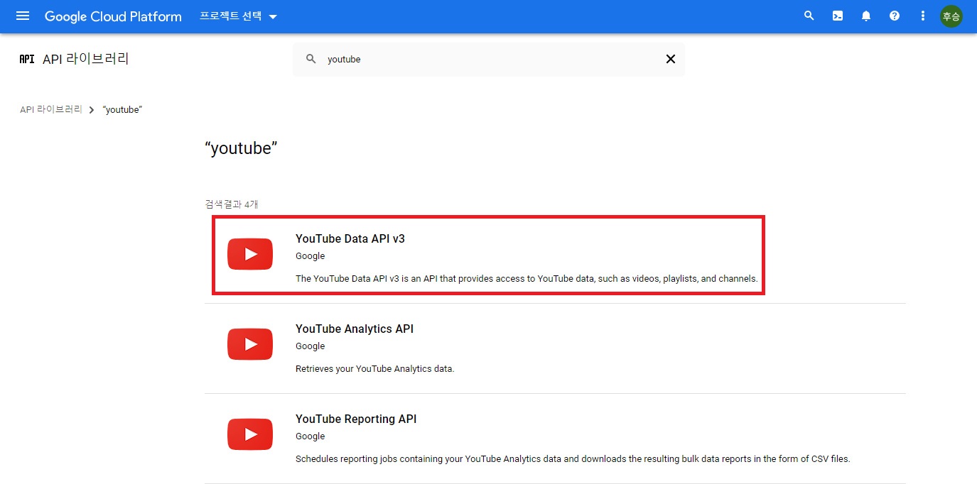Activate the Cloud Shell icon
Screen dimensions: 977x484
(838, 16)
